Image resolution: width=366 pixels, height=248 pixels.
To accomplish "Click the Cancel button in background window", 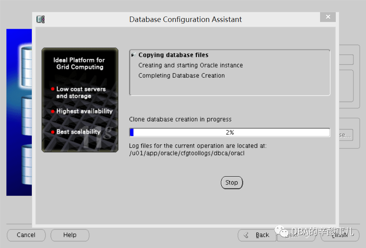I will click(26, 235).
